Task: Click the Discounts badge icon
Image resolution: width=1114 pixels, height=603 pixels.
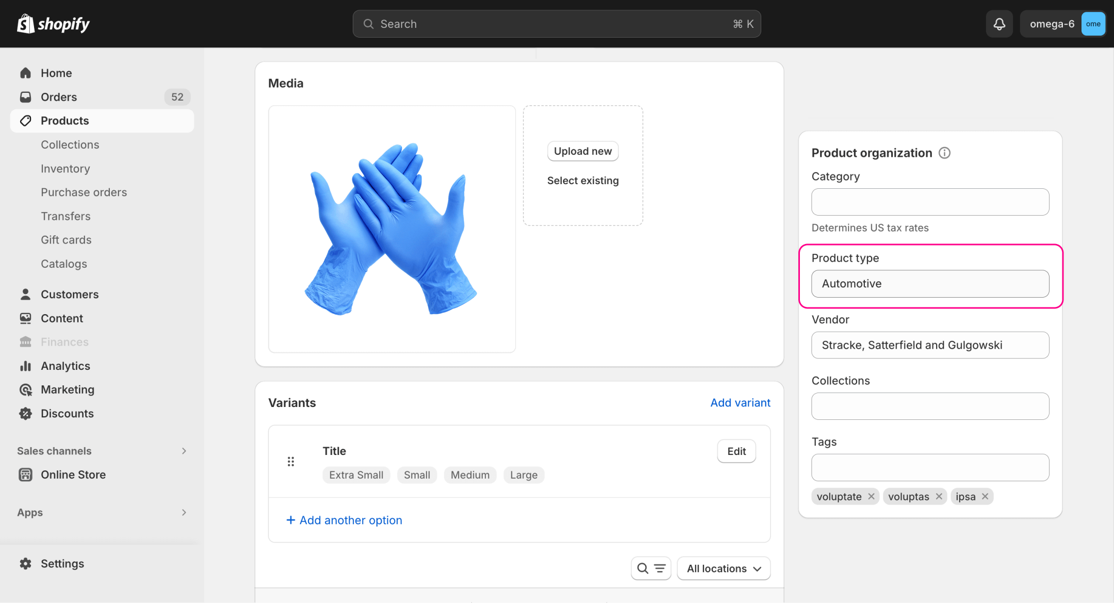Action: point(25,413)
